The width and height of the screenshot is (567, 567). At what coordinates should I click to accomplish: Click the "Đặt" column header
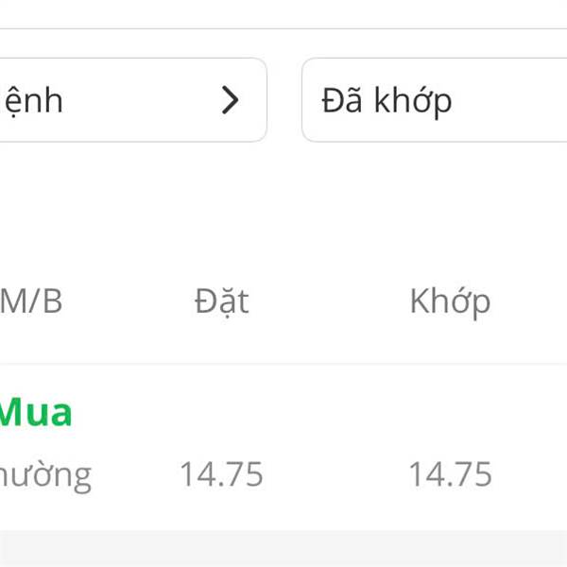222,301
